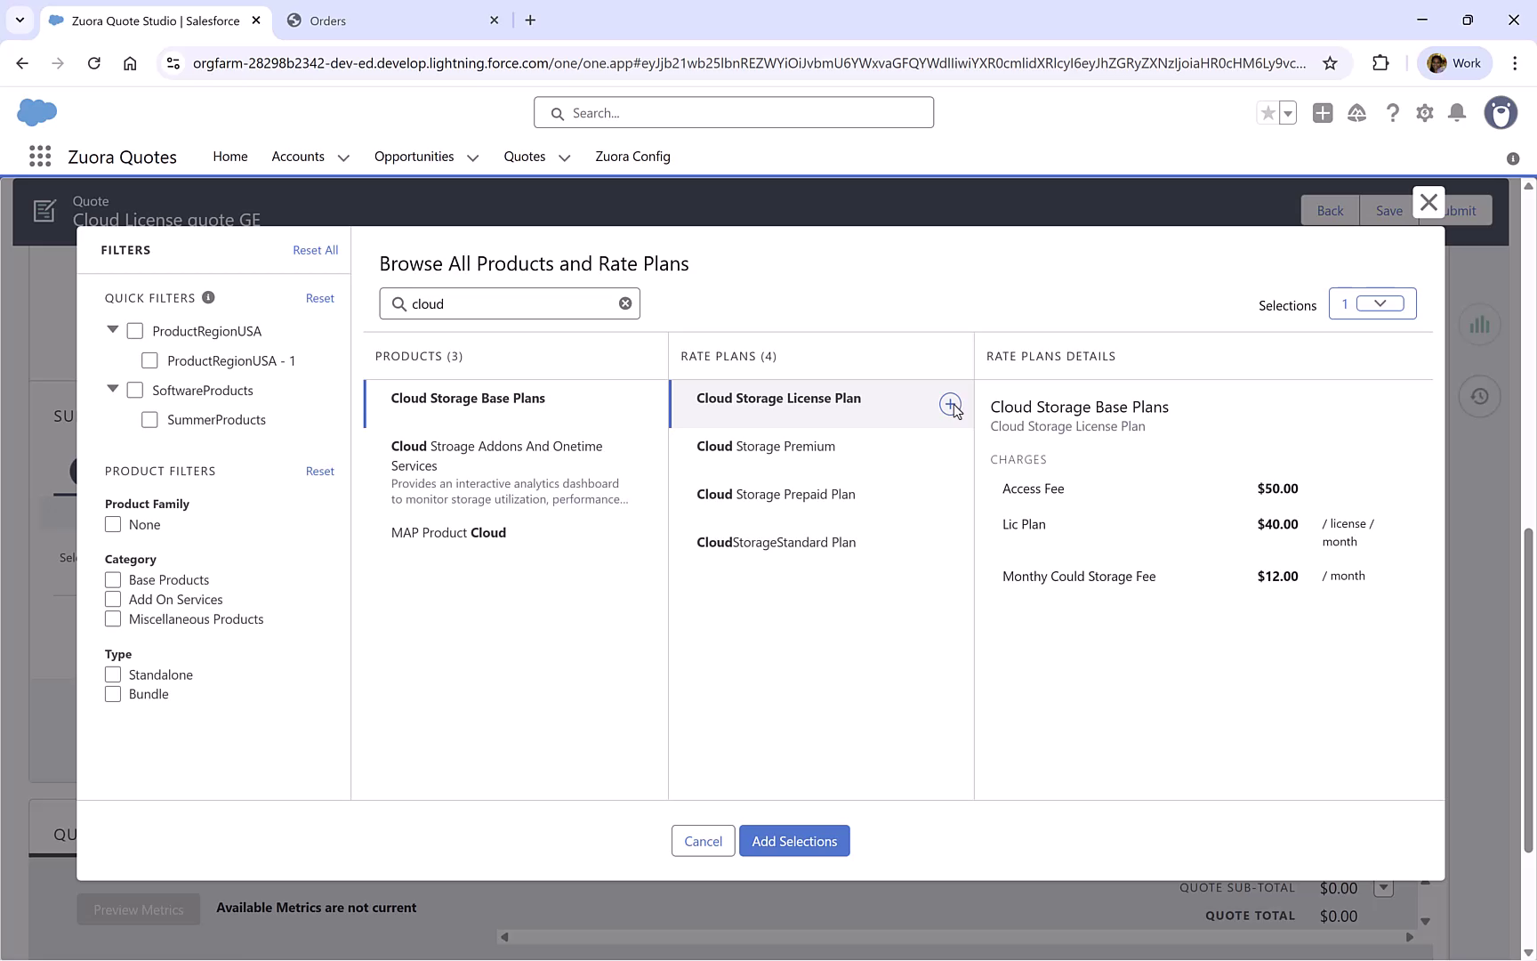Click the help question mark icon
Screen dimensions: 1537x961
click(x=1393, y=113)
